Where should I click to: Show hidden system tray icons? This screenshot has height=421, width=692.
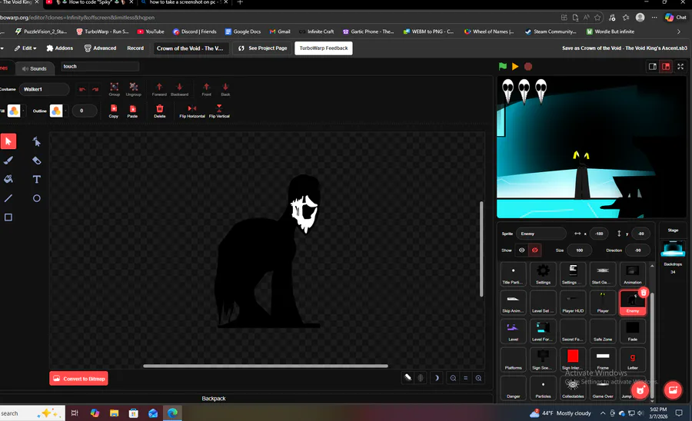[602, 413]
